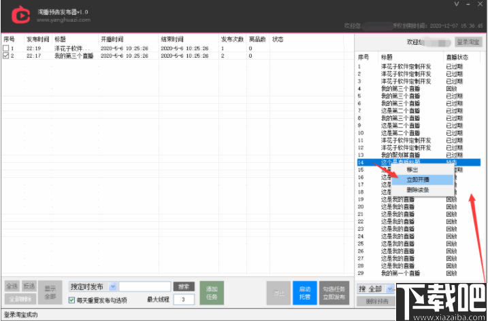
Task: Click the 商品数 column header
Action: 257,39
